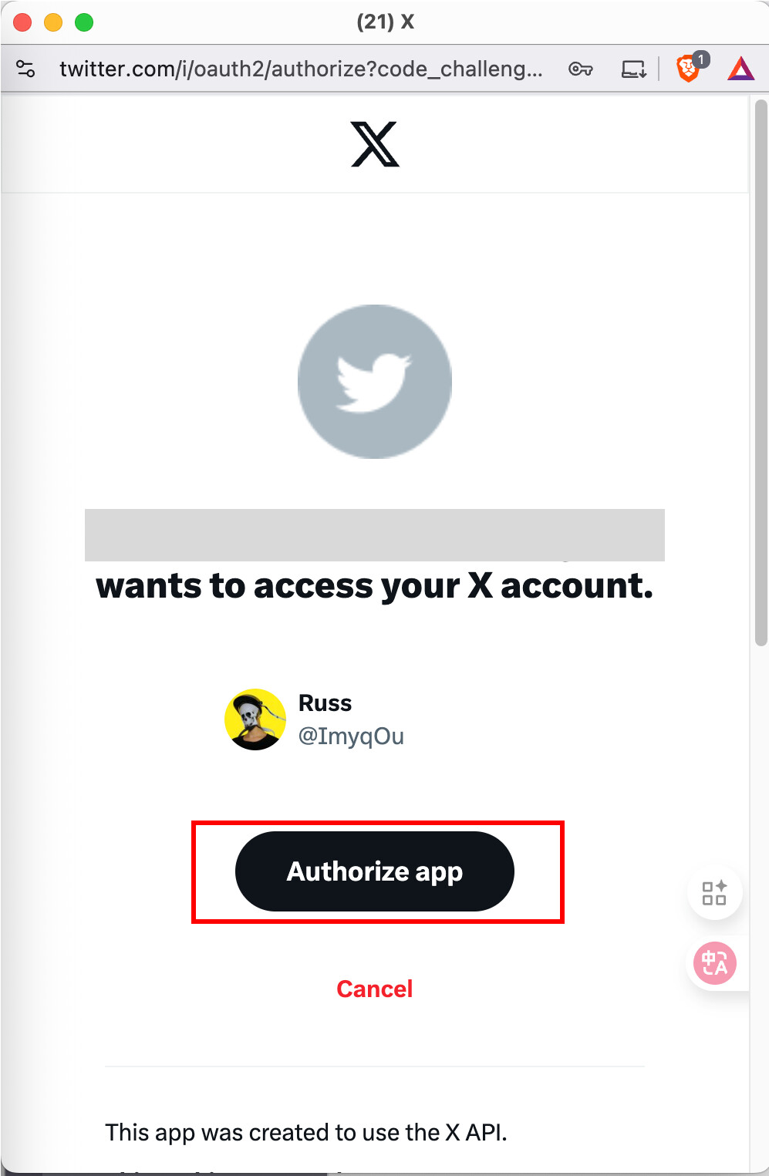
Task: Click the red close window button
Action: [22, 22]
